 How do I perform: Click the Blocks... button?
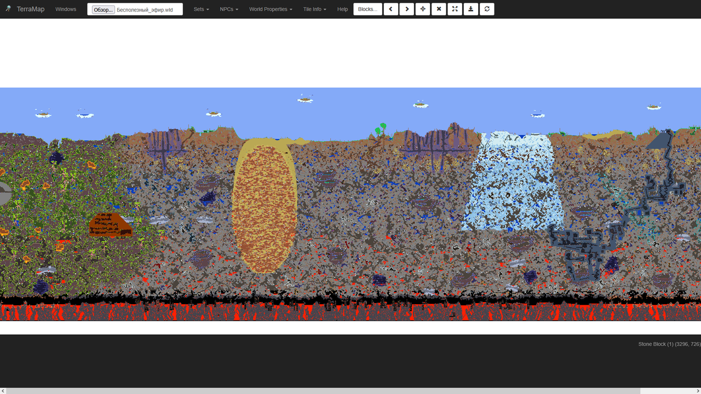pos(367,9)
